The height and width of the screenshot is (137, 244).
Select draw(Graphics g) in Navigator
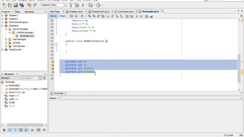click(x=17, y=92)
